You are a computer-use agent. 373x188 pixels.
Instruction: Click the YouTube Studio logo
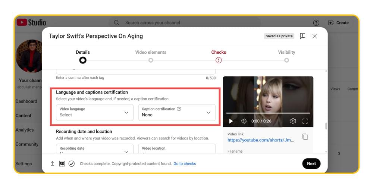[x=31, y=23]
